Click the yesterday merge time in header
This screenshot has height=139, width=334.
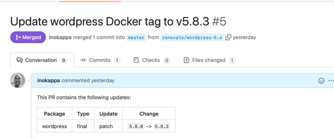244,37
